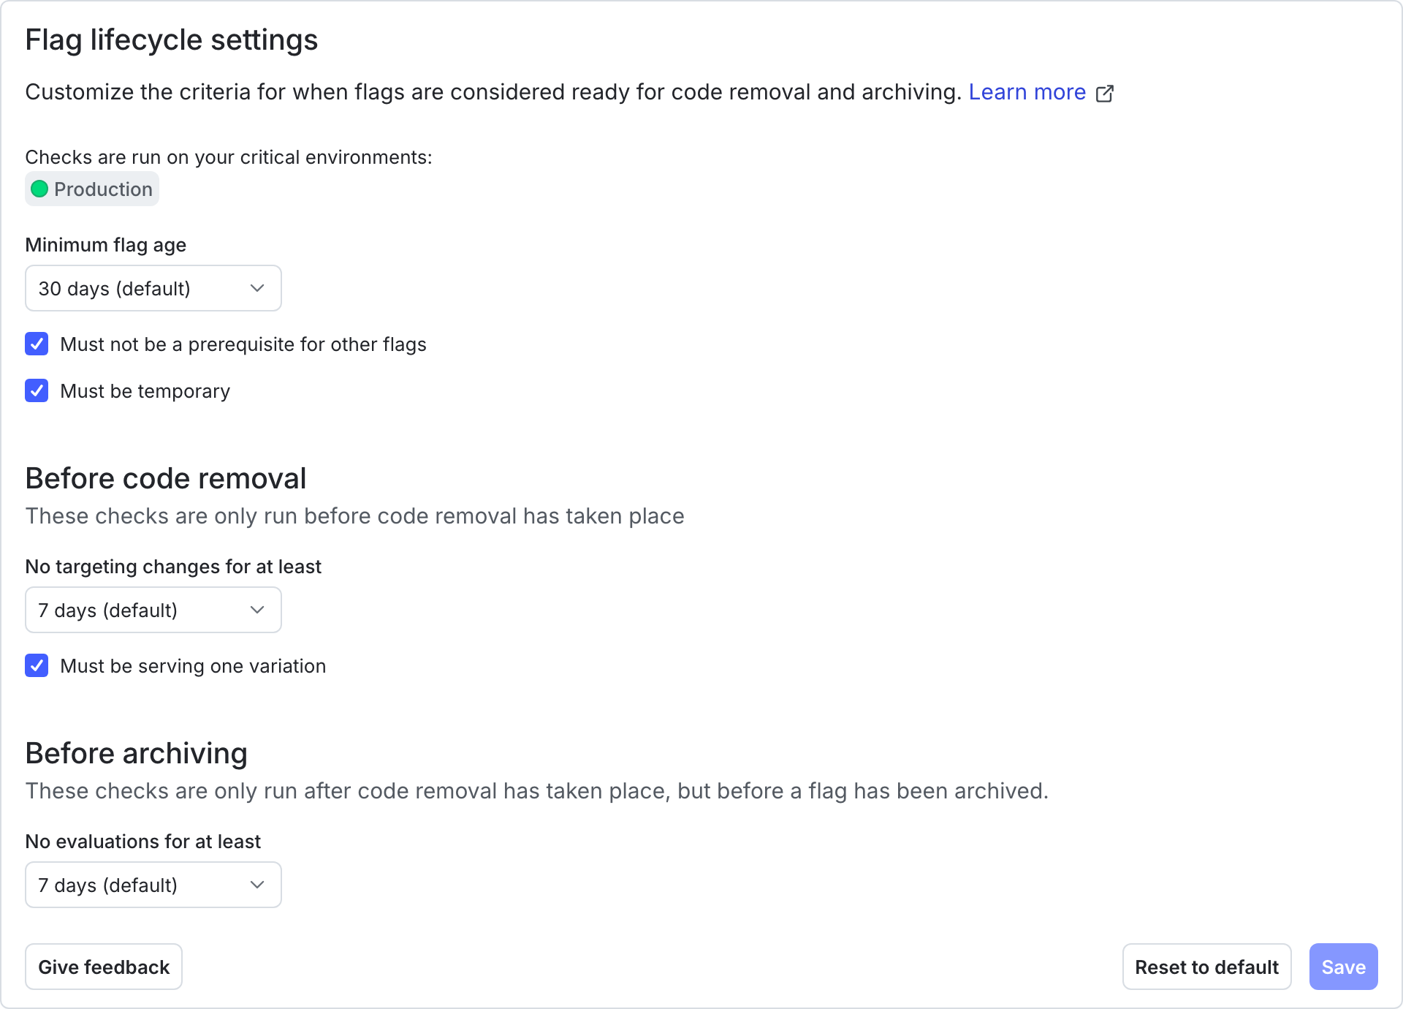Disable the Must be temporary check
Viewport: 1403px width, 1009px height.
pyautogui.click(x=37, y=390)
